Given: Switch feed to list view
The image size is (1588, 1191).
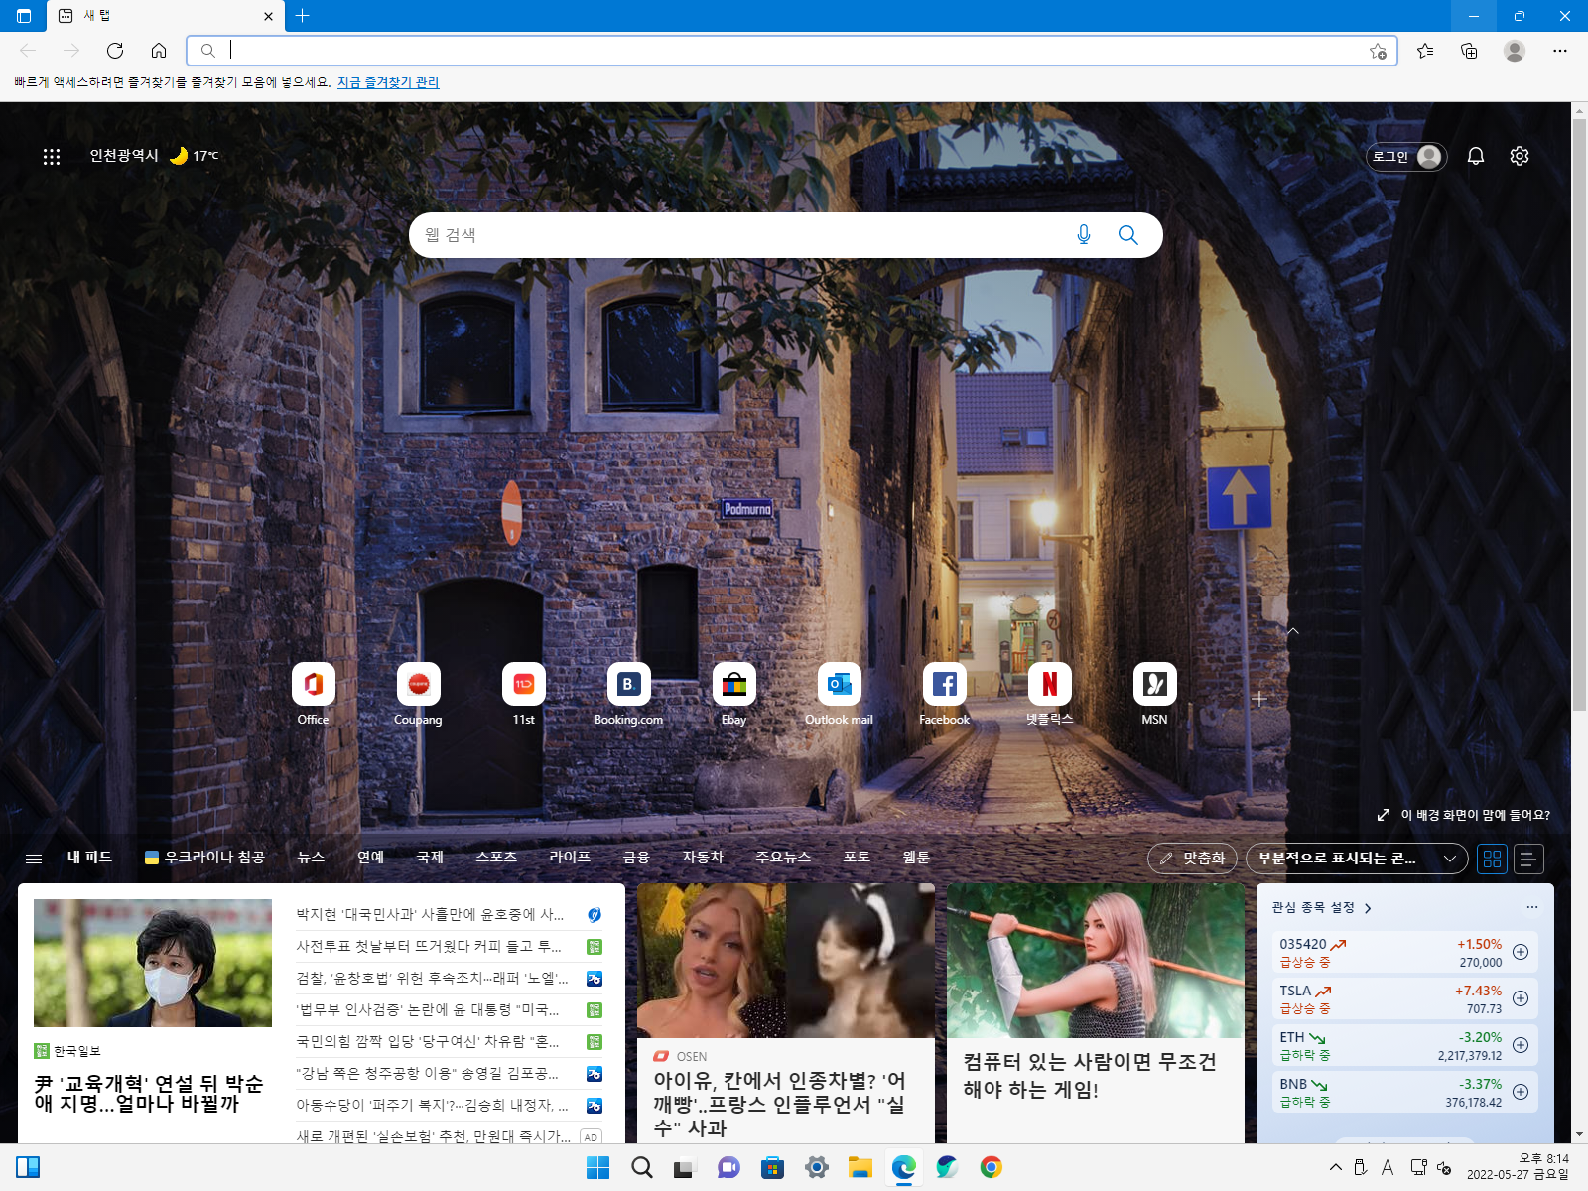Looking at the screenshot, I should coord(1529,859).
